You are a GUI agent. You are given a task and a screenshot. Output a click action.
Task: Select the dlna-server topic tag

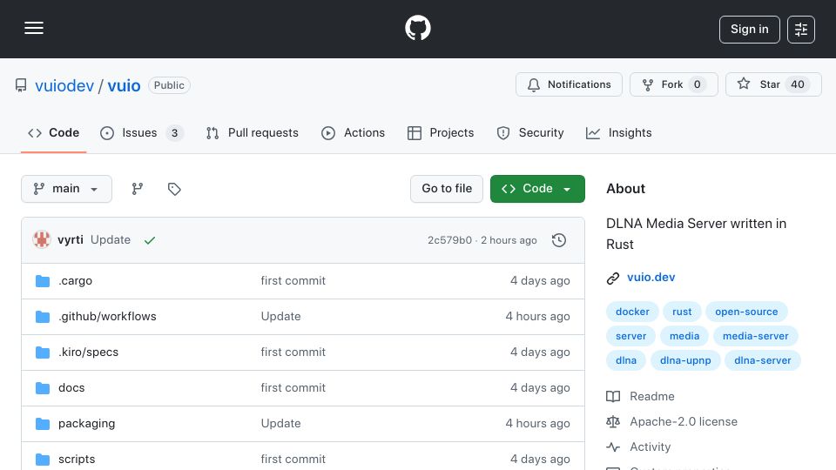click(x=763, y=360)
